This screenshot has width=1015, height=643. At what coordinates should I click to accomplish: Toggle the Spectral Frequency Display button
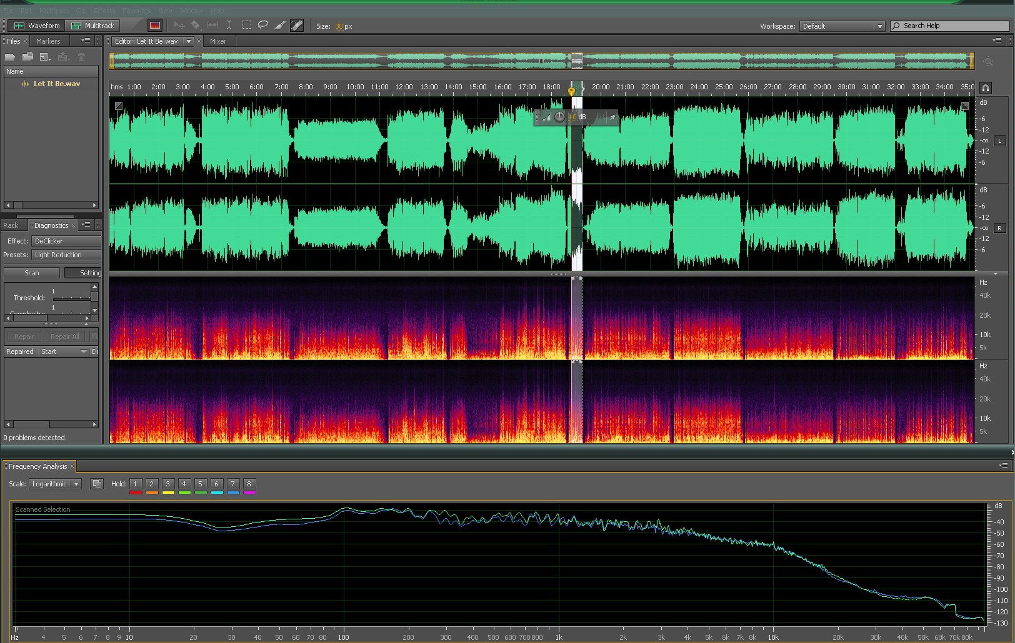click(x=154, y=26)
